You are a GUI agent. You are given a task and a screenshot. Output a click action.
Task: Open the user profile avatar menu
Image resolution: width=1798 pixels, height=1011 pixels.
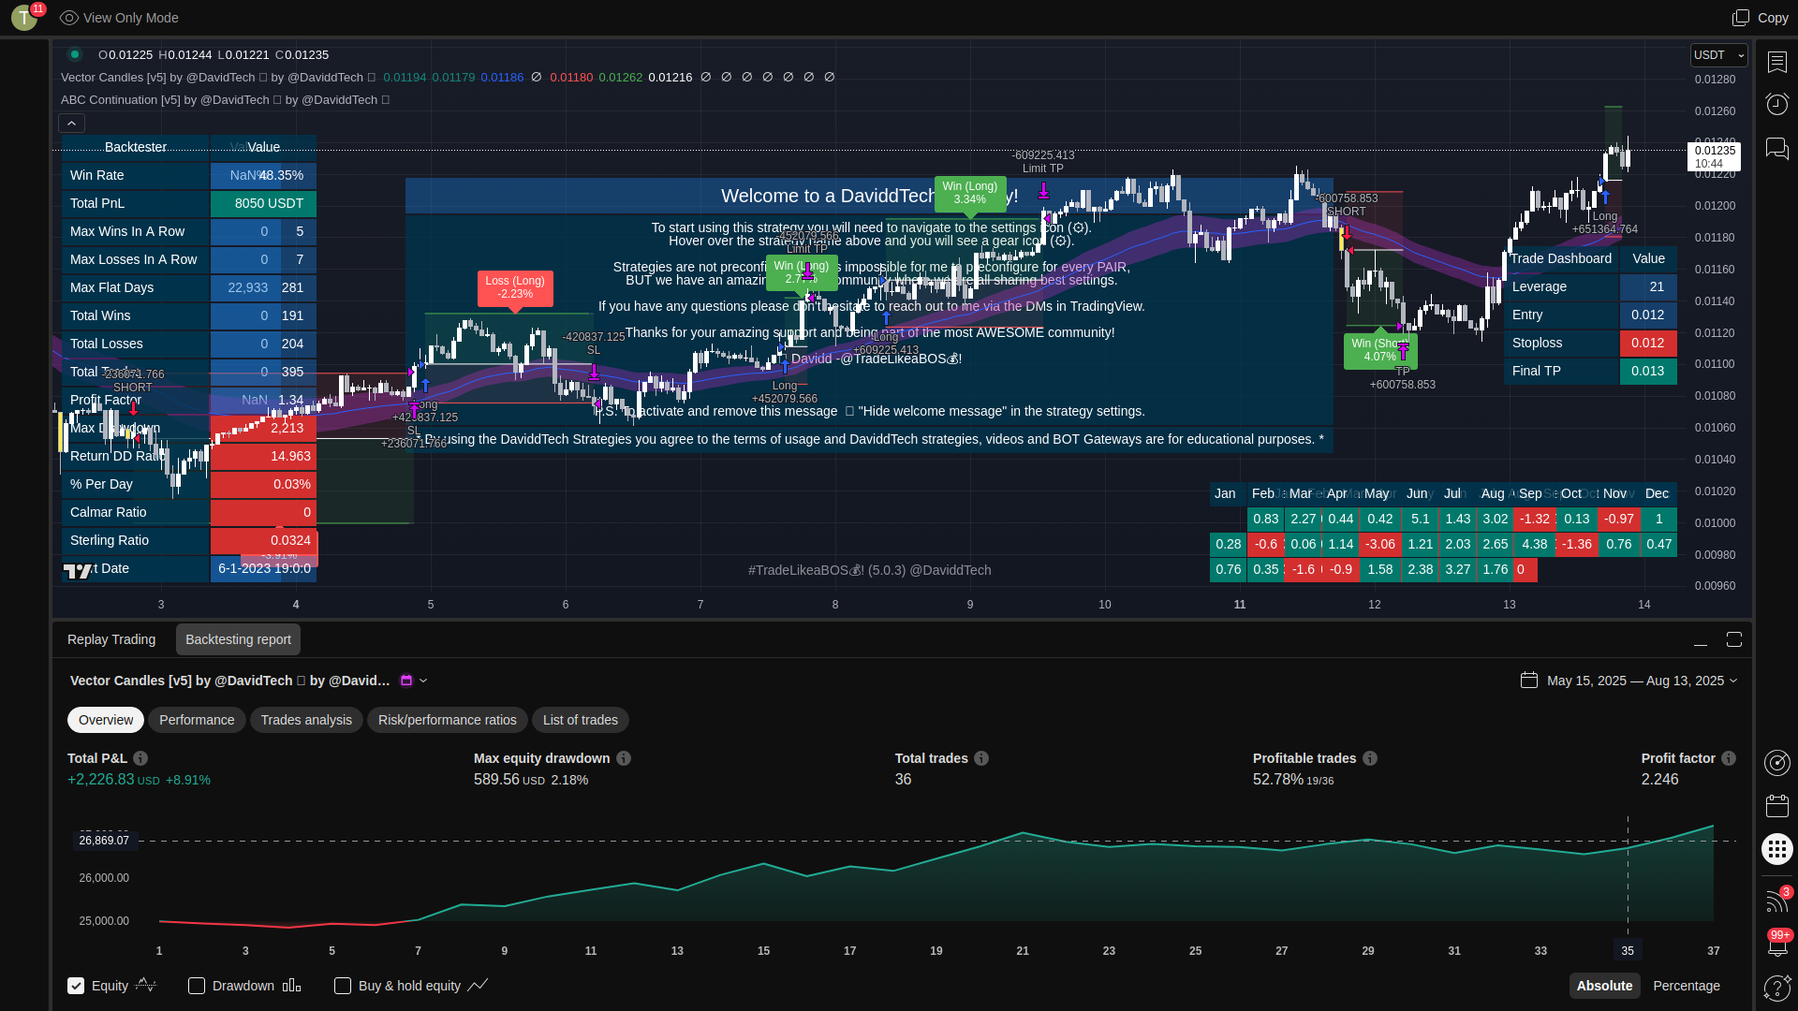click(x=24, y=18)
